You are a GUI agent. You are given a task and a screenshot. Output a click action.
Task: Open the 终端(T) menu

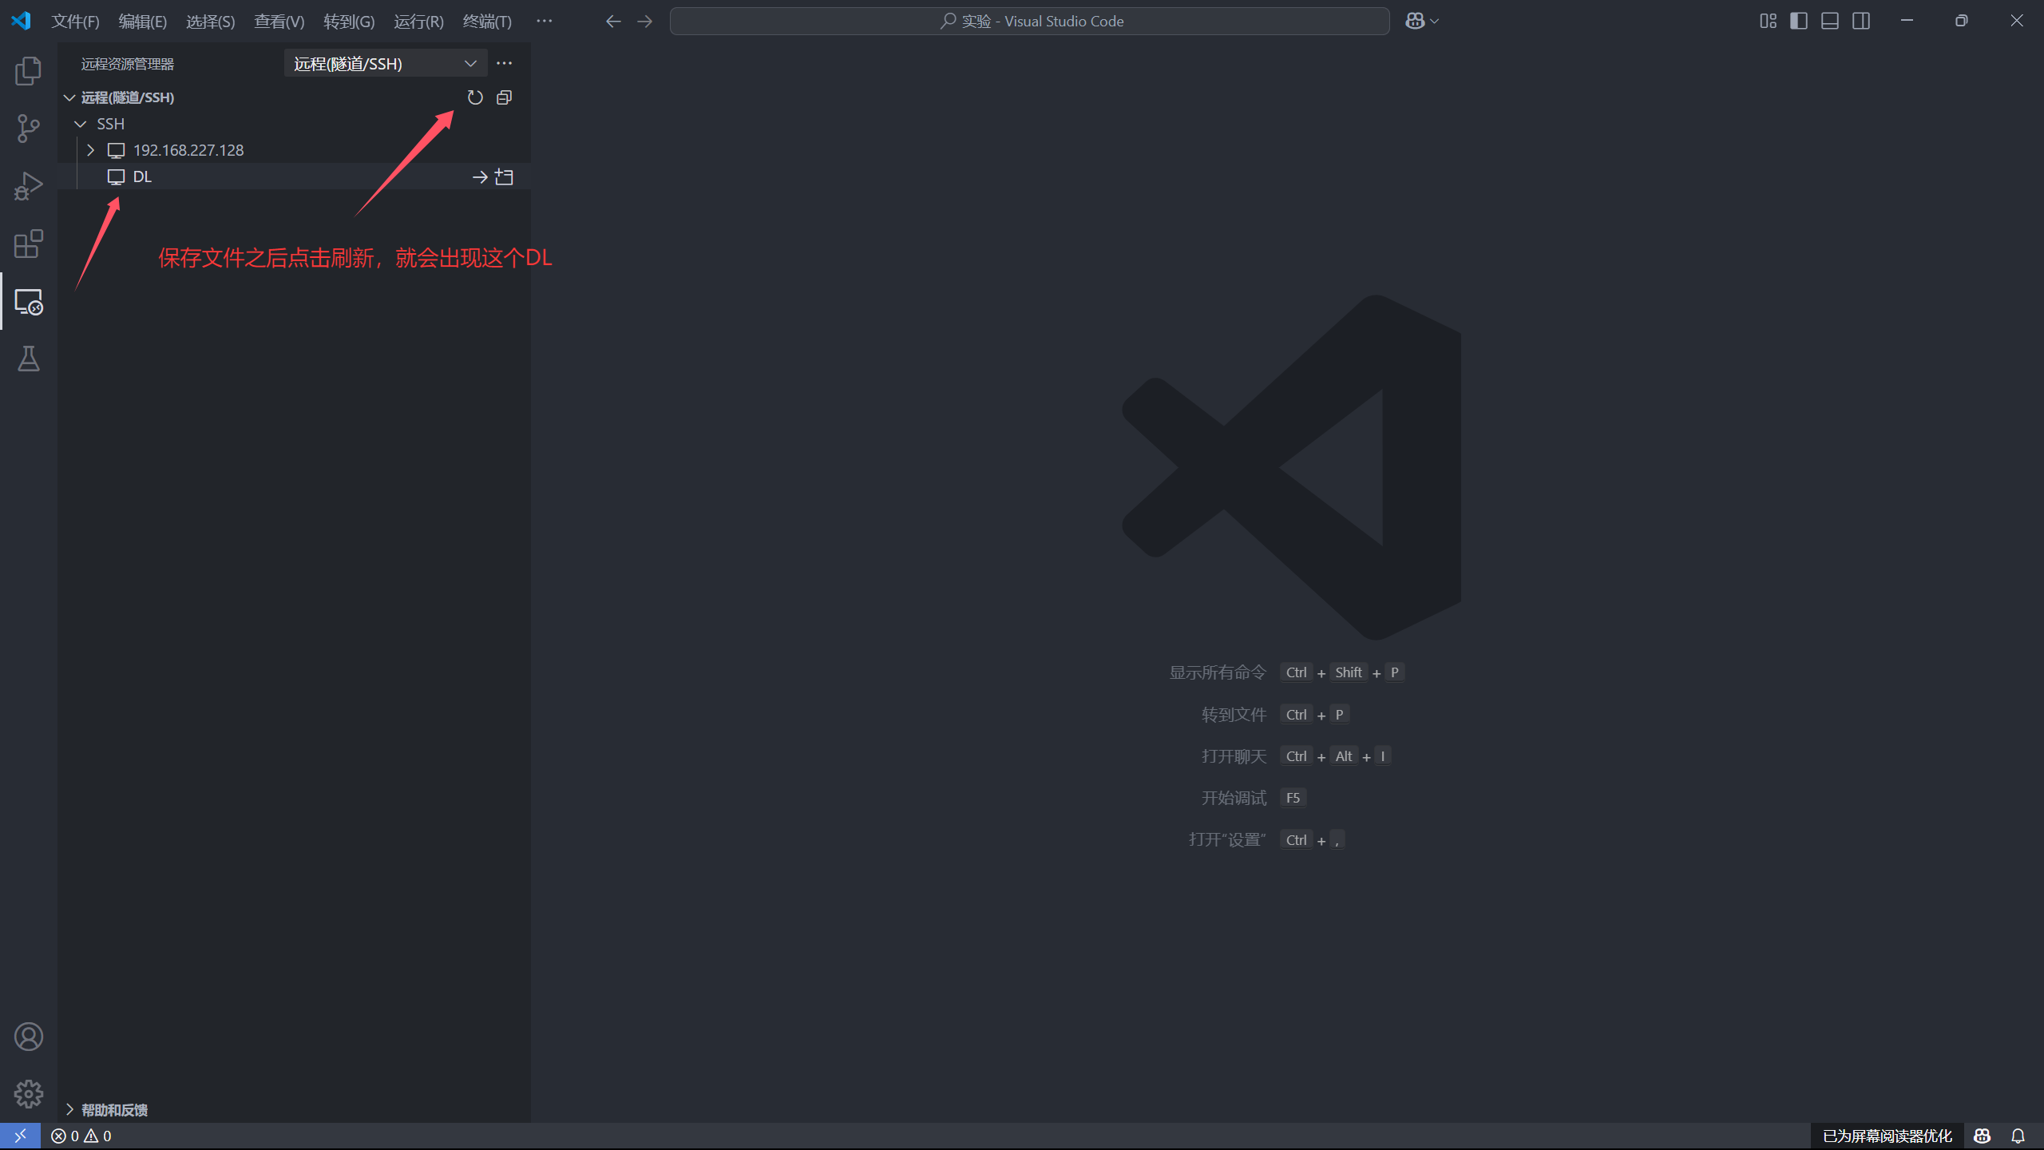click(486, 22)
